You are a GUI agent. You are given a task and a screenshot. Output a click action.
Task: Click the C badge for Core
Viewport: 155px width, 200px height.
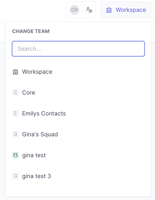coord(16,93)
